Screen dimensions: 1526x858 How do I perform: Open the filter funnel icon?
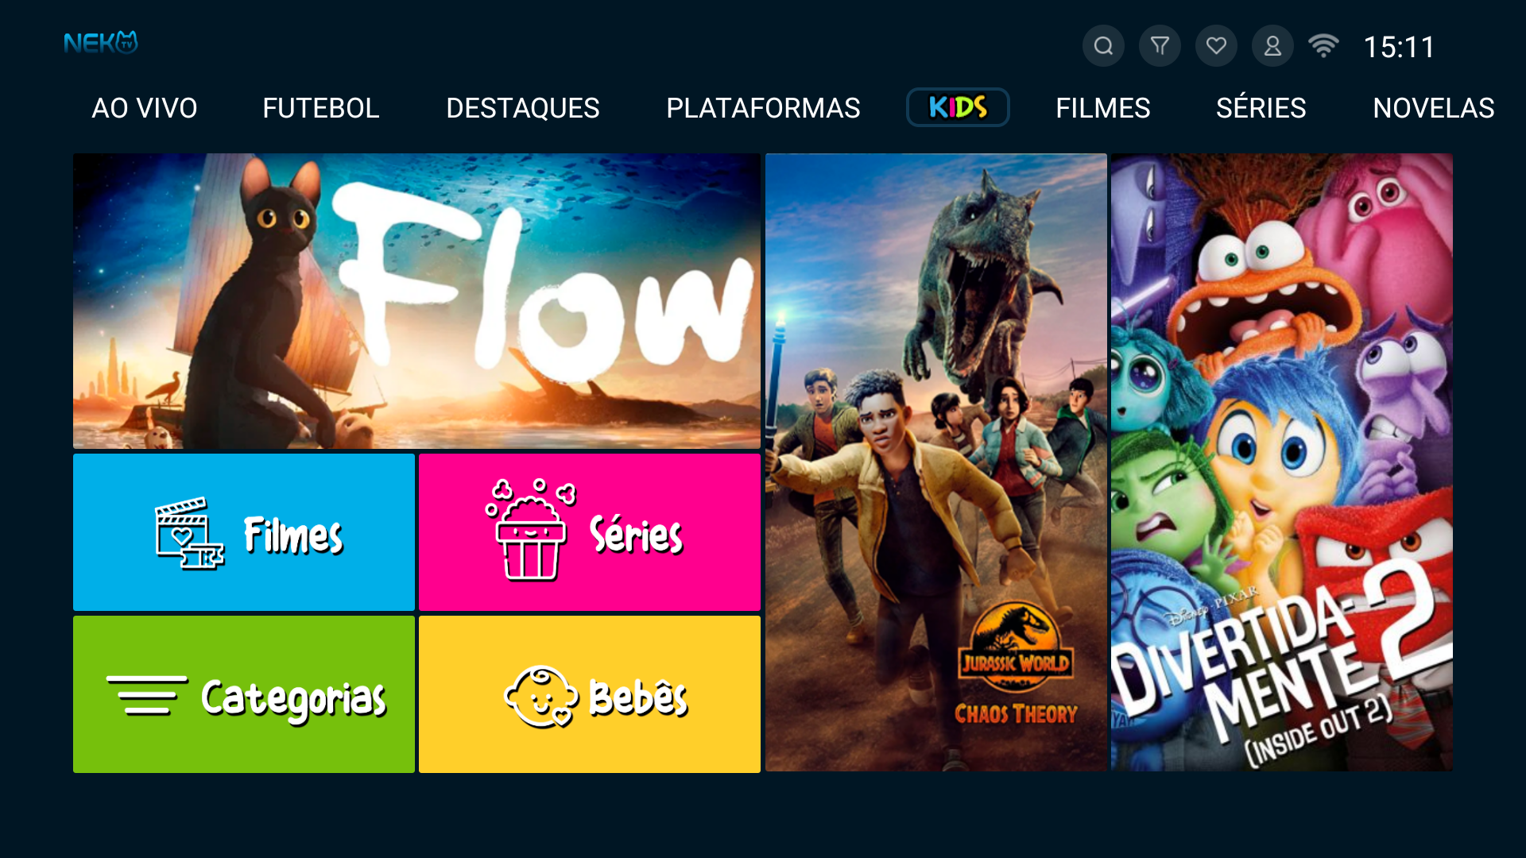(1160, 46)
